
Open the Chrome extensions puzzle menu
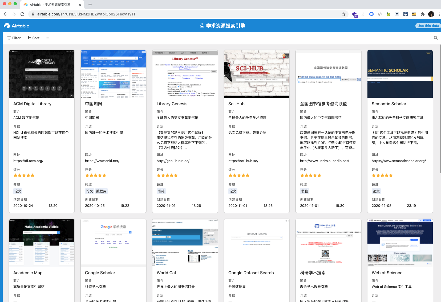pyautogui.click(x=423, y=14)
